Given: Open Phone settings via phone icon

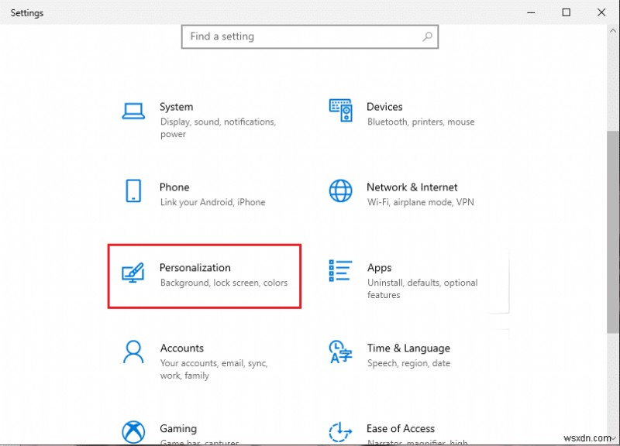Looking at the screenshot, I should point(133,192).
